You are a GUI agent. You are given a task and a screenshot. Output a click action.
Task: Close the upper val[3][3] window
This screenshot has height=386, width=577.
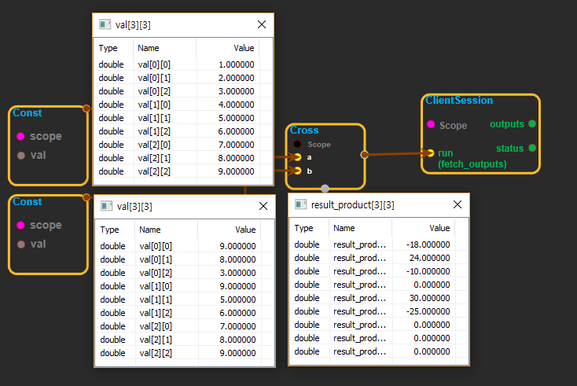click(262, 24)
